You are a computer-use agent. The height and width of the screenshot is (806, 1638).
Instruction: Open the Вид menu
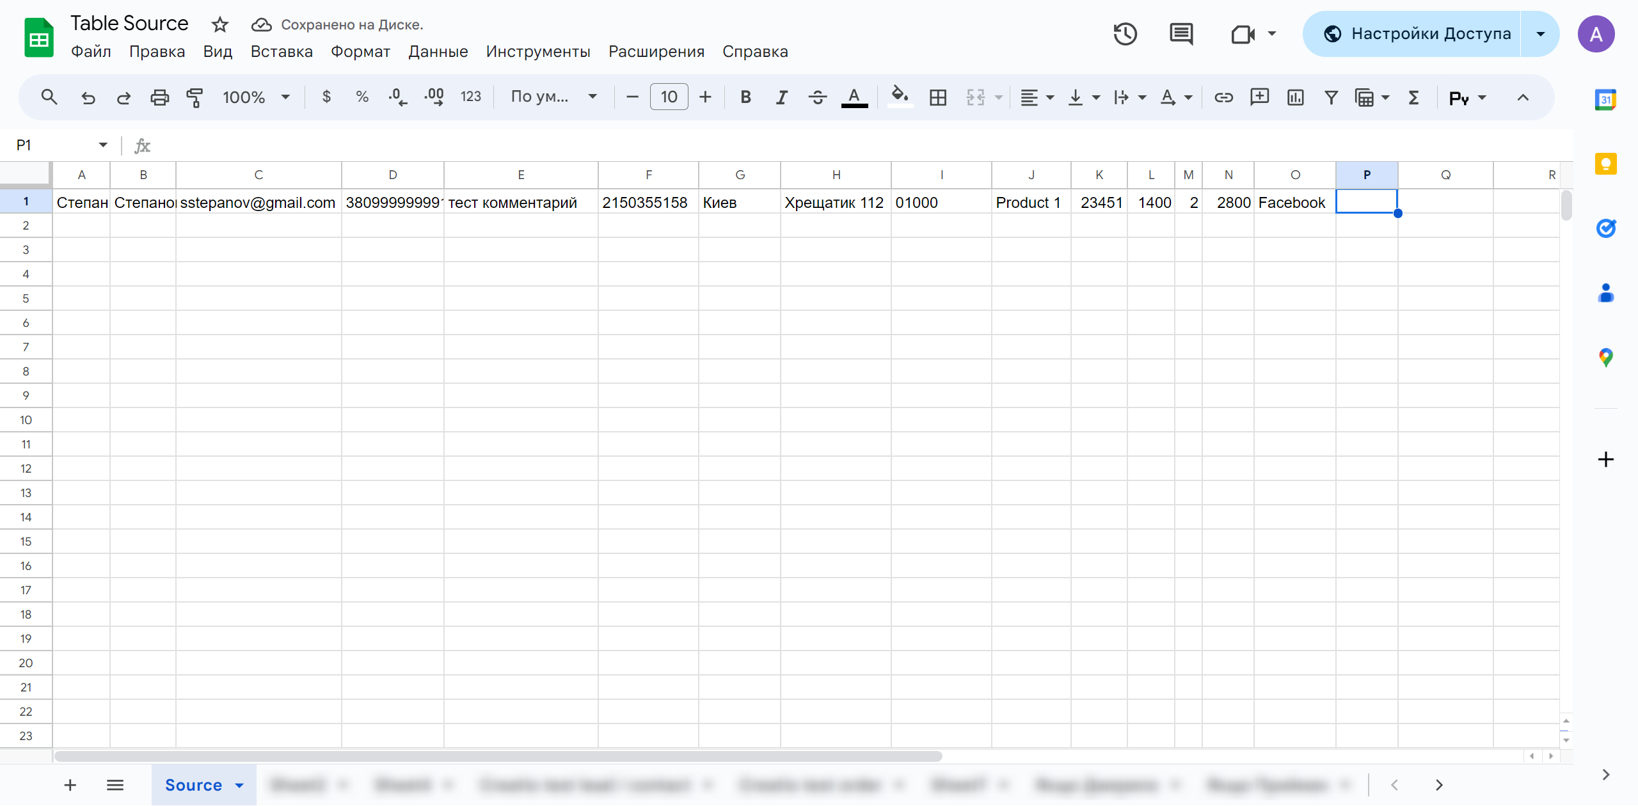[218, 51]
